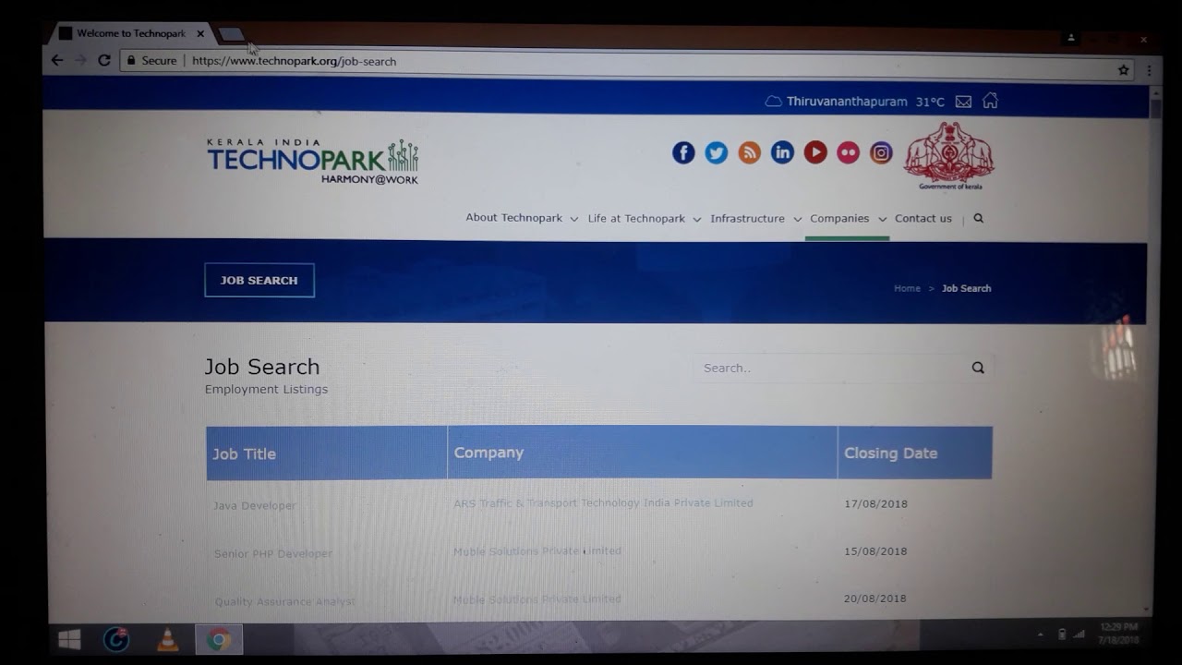This screenshot has width=1182, height=665.
Task: Click the closing date 20/08/2018
Action: click(875, 598)
